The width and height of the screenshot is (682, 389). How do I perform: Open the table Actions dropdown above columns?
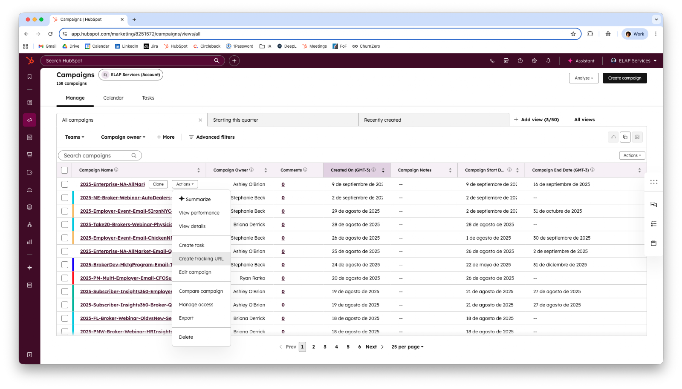pyautogui.click(x=632, y=156)
